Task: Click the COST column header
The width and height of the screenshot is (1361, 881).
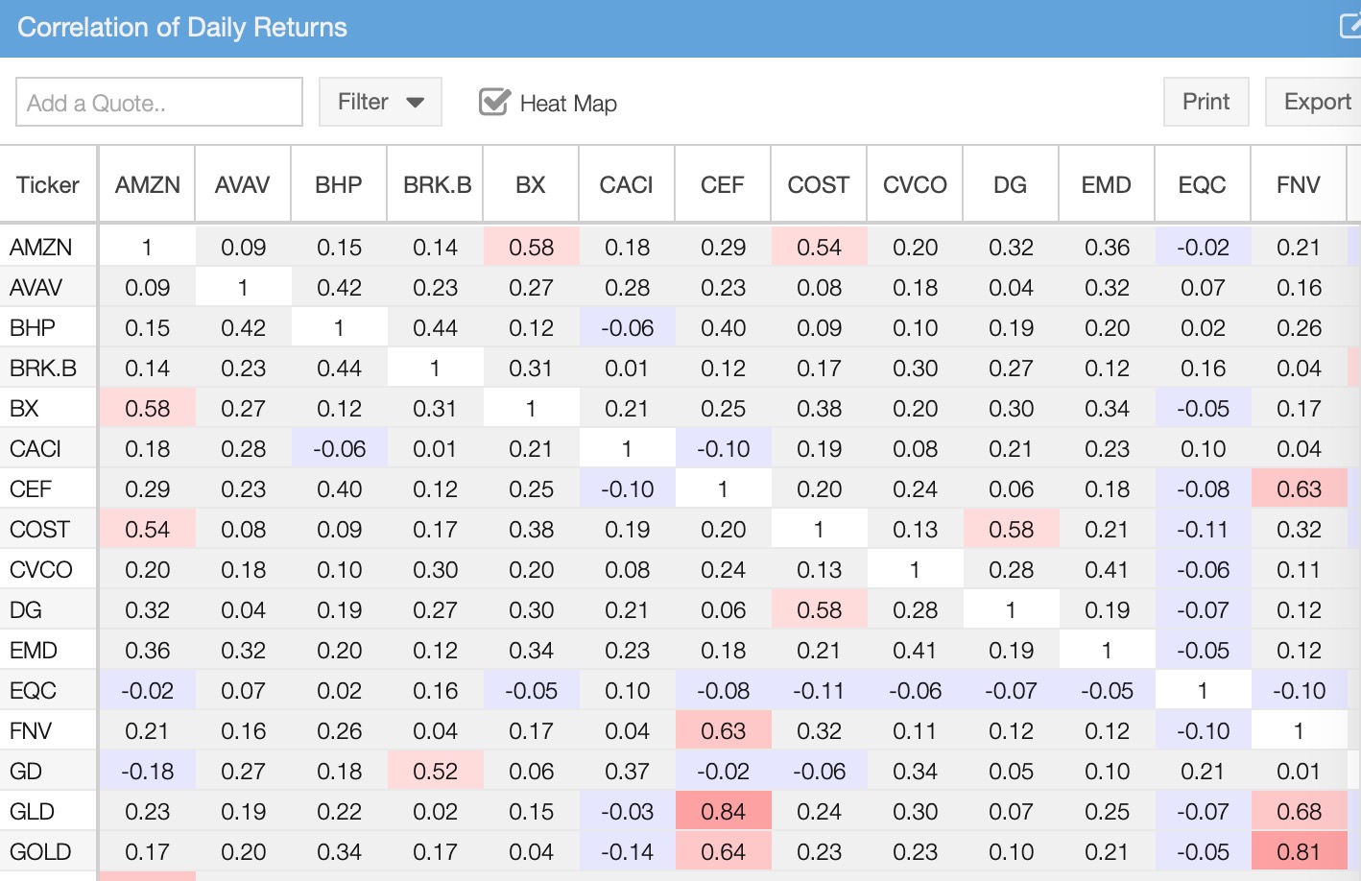Action: 819,185
